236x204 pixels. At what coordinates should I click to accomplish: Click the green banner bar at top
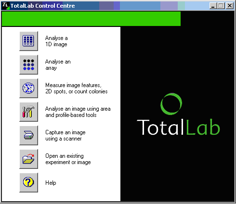91,19
